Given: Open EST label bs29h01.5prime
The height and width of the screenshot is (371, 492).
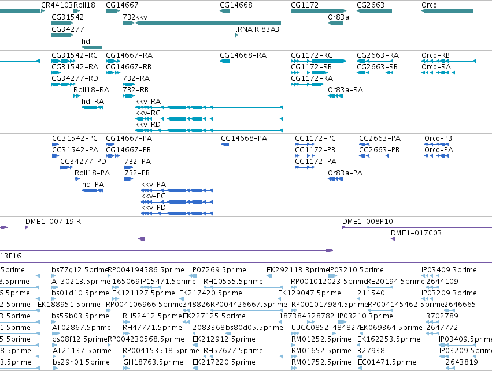Looking at the screenshot, I should click(81, 363).
